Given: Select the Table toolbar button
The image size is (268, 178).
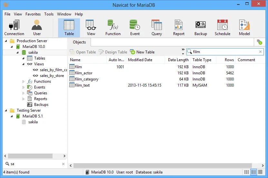Looking at the screenshot, I should [69, 28].
